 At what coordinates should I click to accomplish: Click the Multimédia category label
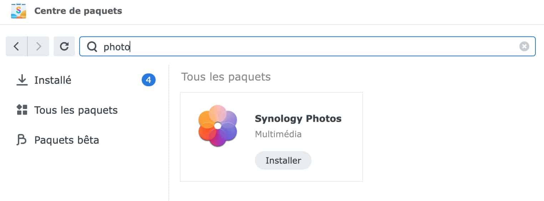(x=278, y=134)
